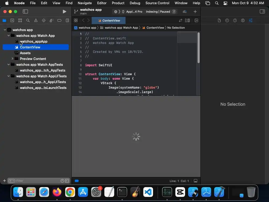
Task: Collapse the watchos app Watch AppTests folder
Action: pos(9,64)
